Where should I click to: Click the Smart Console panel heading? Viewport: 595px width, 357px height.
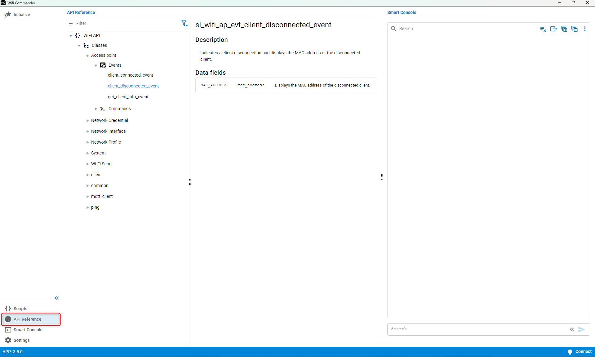pyautogui.click(x=402, y=12)
